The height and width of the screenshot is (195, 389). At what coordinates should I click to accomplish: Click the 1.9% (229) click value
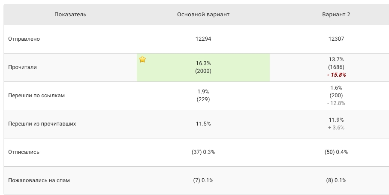tap(203, 96)
